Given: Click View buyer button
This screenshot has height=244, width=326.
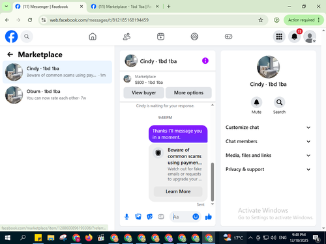Looking at the screenshot, I should (x=143, y=93).
